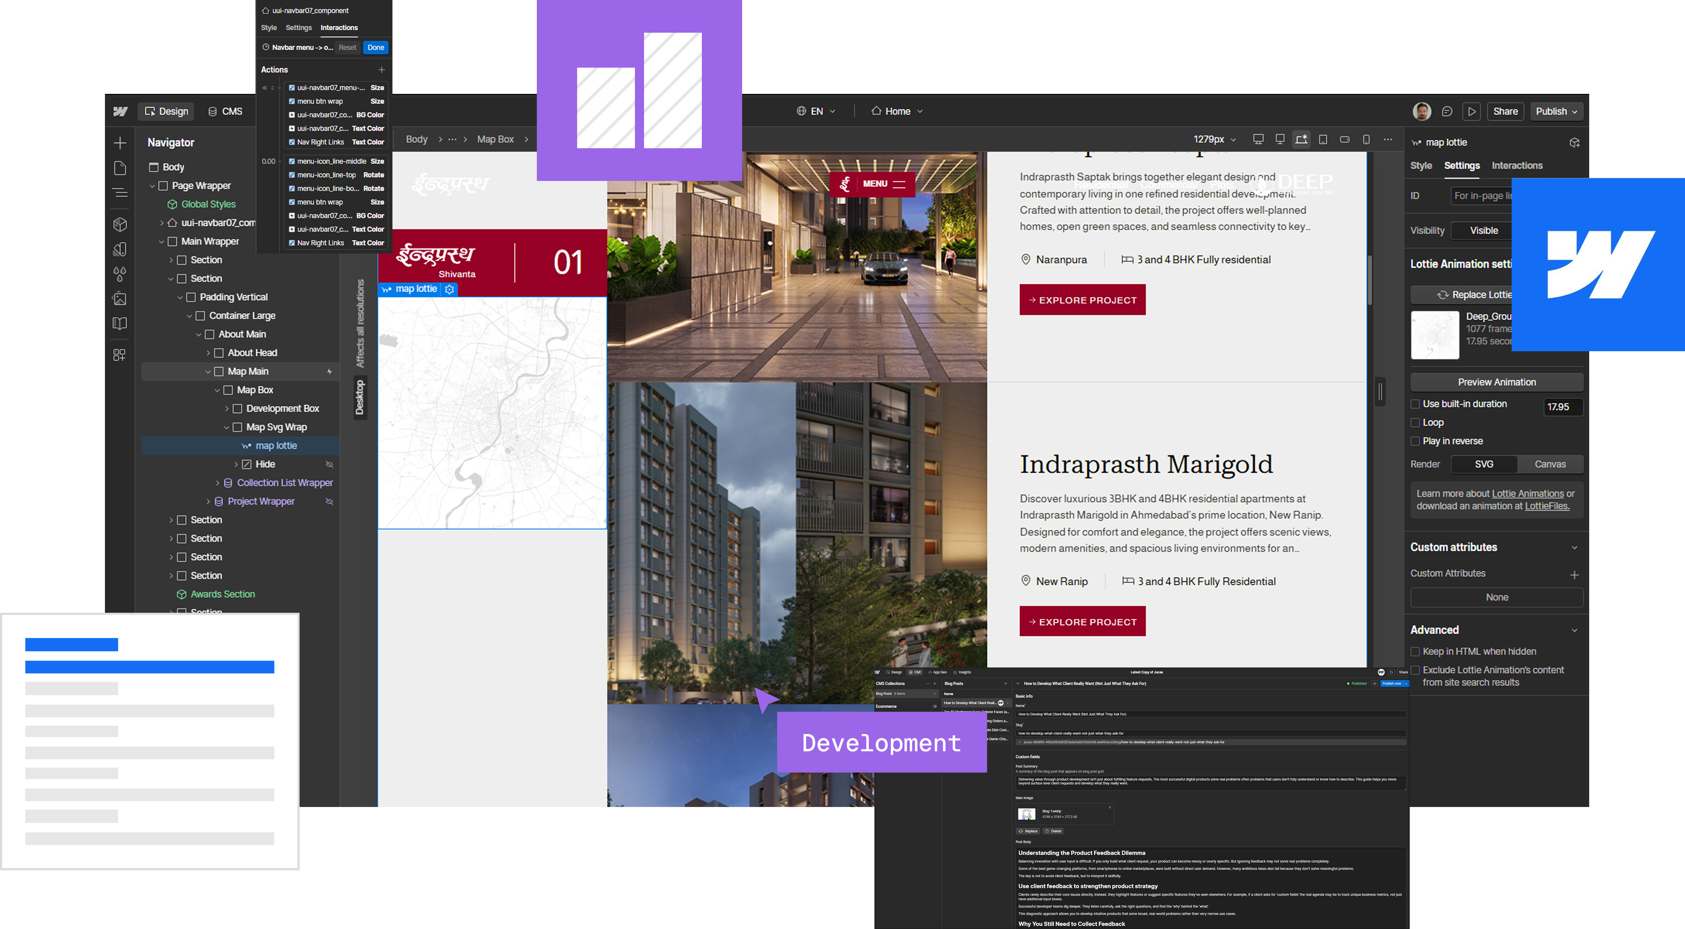The width and height of the screenshot is (1685, 929).
Task: Select the second desktop breakpoint icon
Action: [x=1280, y=139]
